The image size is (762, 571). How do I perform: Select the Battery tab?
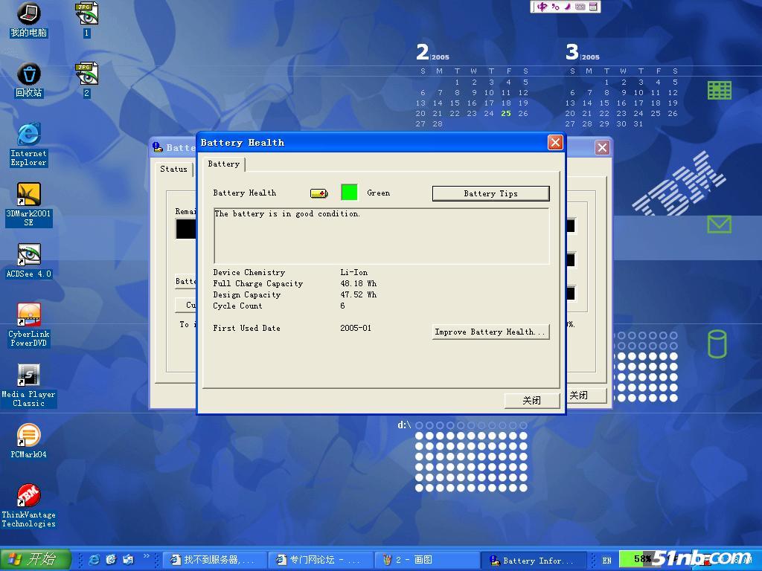pyautogui.click(x=223, y=164)
